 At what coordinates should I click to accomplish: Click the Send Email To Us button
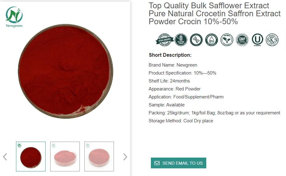pyautogui.click(x=179, y=163)
